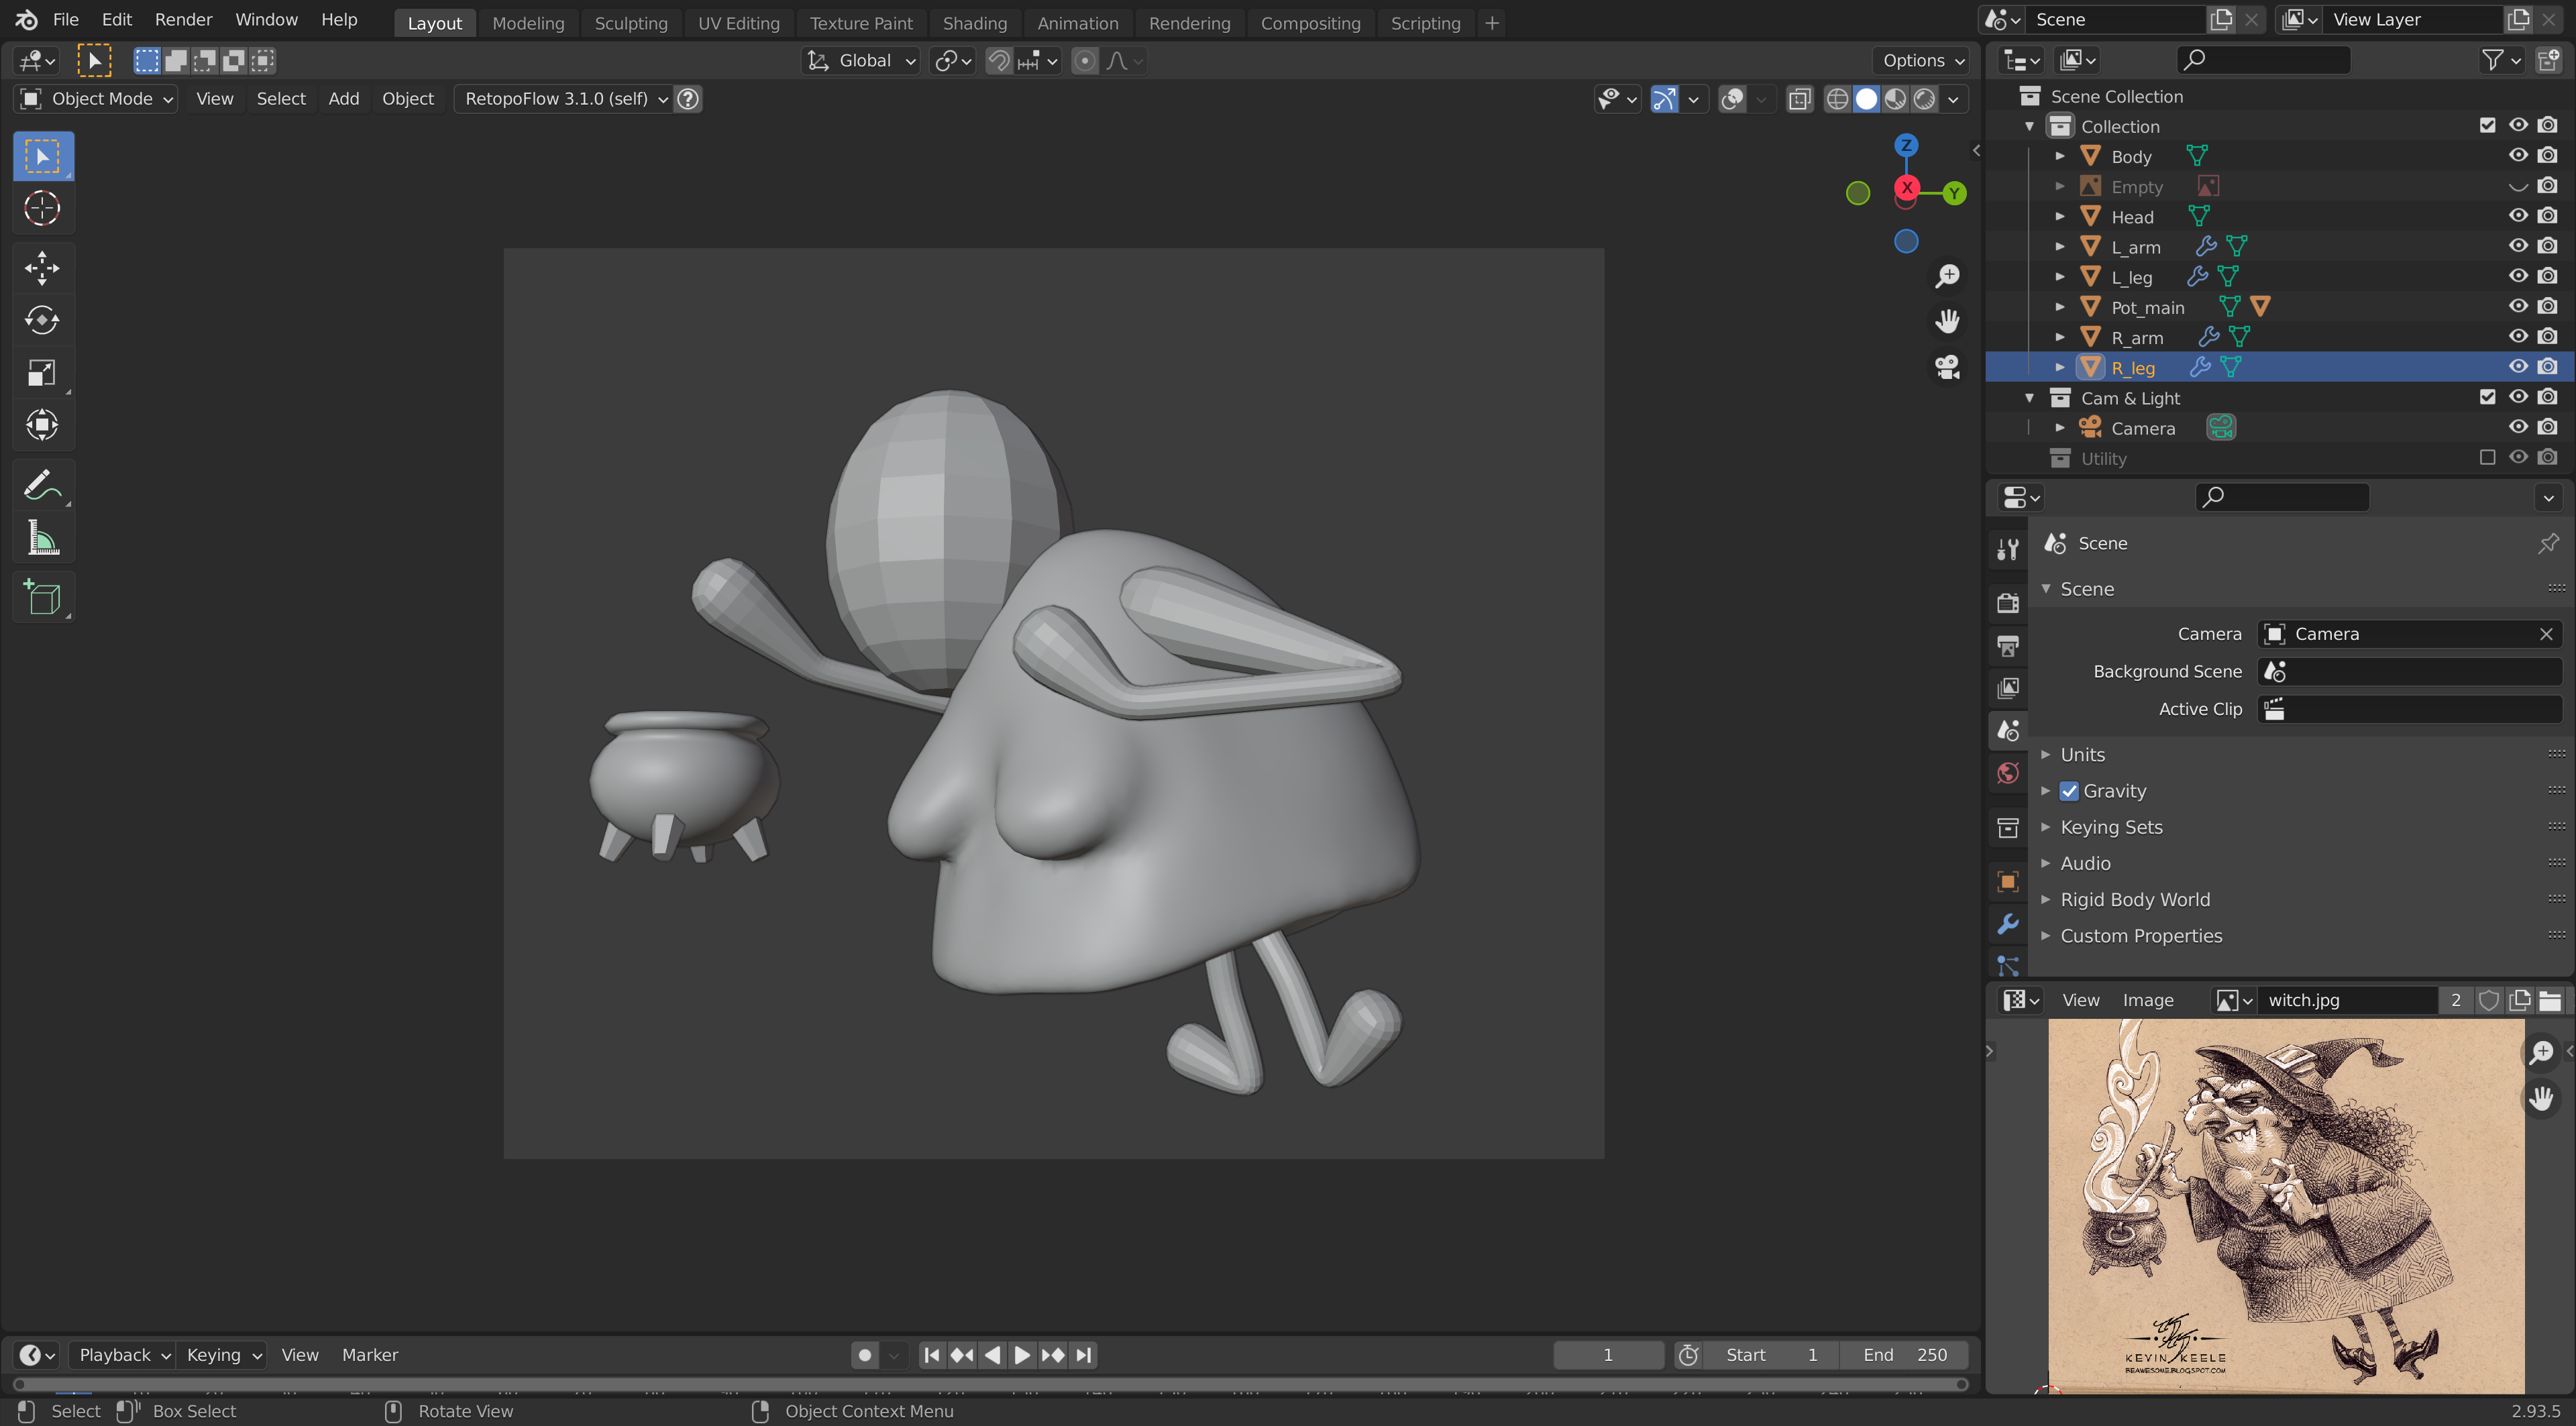Screen dimensions: 2576x1426
Task: Select the Add Cube tool
Action: click(x=42, y=598)
